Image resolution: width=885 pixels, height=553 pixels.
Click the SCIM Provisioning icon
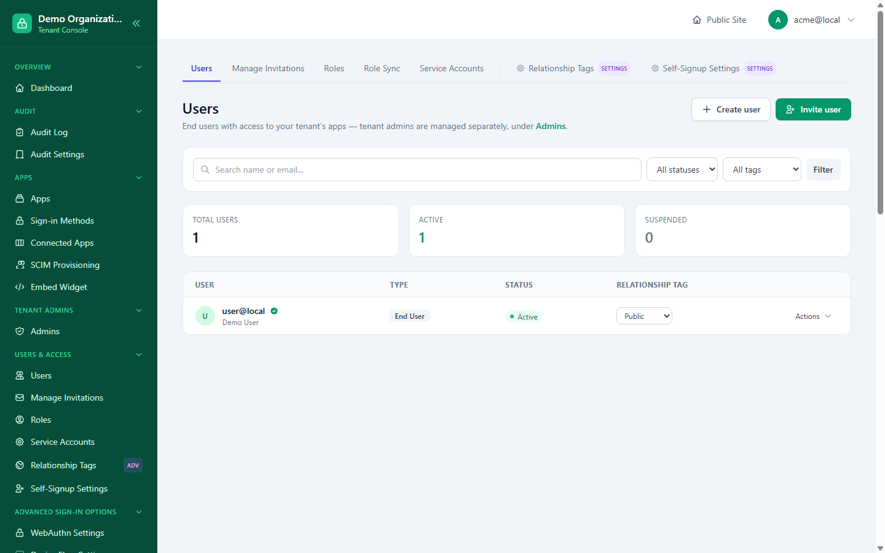click(x=20, y=265)
